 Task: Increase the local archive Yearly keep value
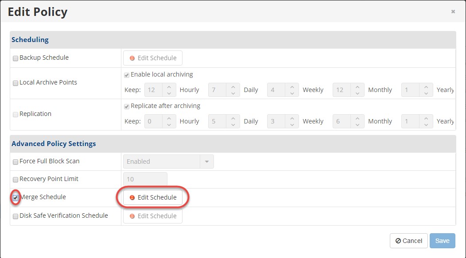426,87
